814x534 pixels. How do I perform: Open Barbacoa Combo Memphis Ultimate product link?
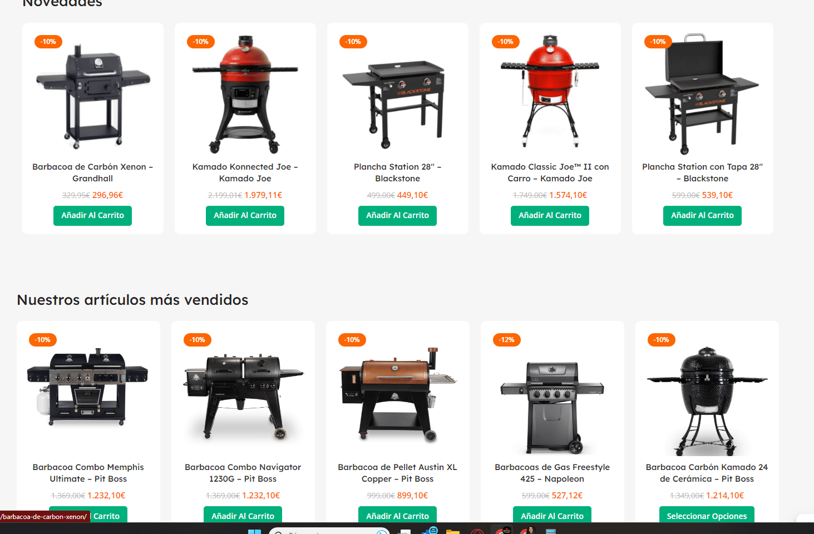(88, 473)
